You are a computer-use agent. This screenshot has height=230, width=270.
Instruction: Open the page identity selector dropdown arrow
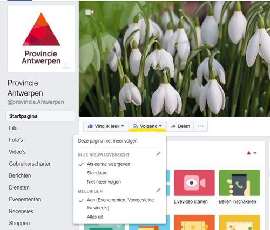[255, 153]
